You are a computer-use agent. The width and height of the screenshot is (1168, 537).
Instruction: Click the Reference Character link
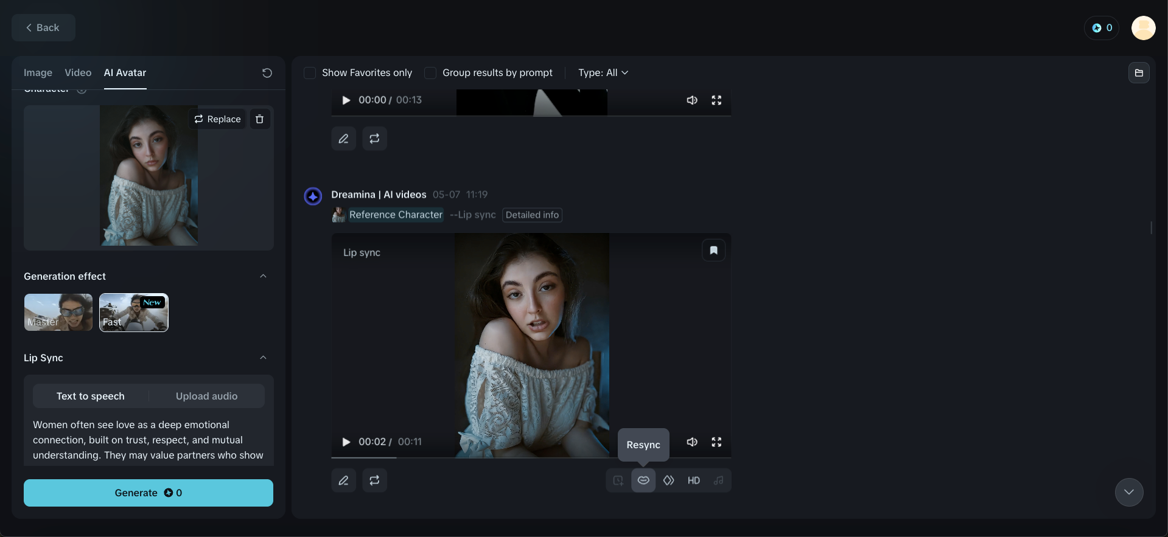click(x=396, y=215)
